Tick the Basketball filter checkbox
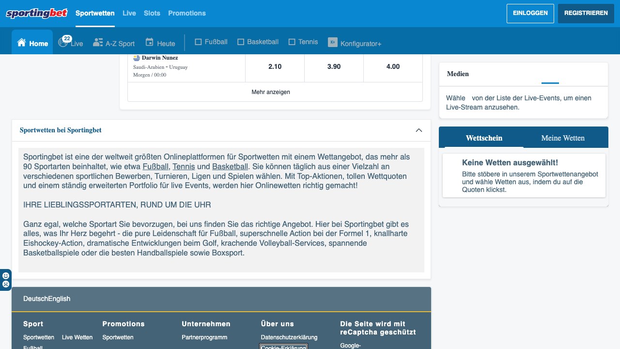 coord(240,42)
